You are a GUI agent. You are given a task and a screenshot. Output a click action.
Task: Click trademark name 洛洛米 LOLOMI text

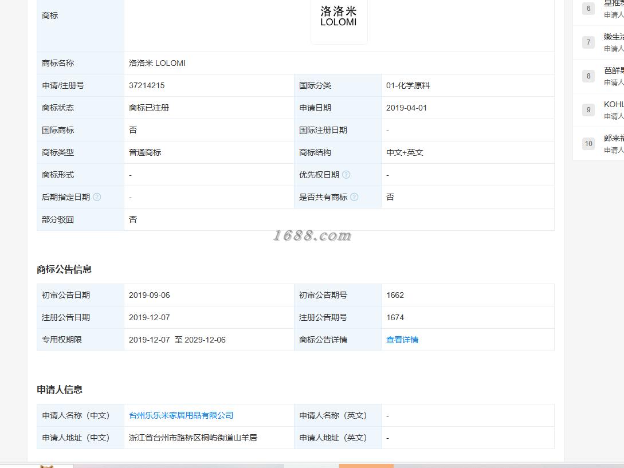[x=157, y=63]
